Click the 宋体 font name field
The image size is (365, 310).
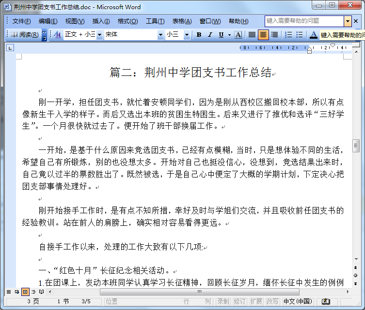131,35
